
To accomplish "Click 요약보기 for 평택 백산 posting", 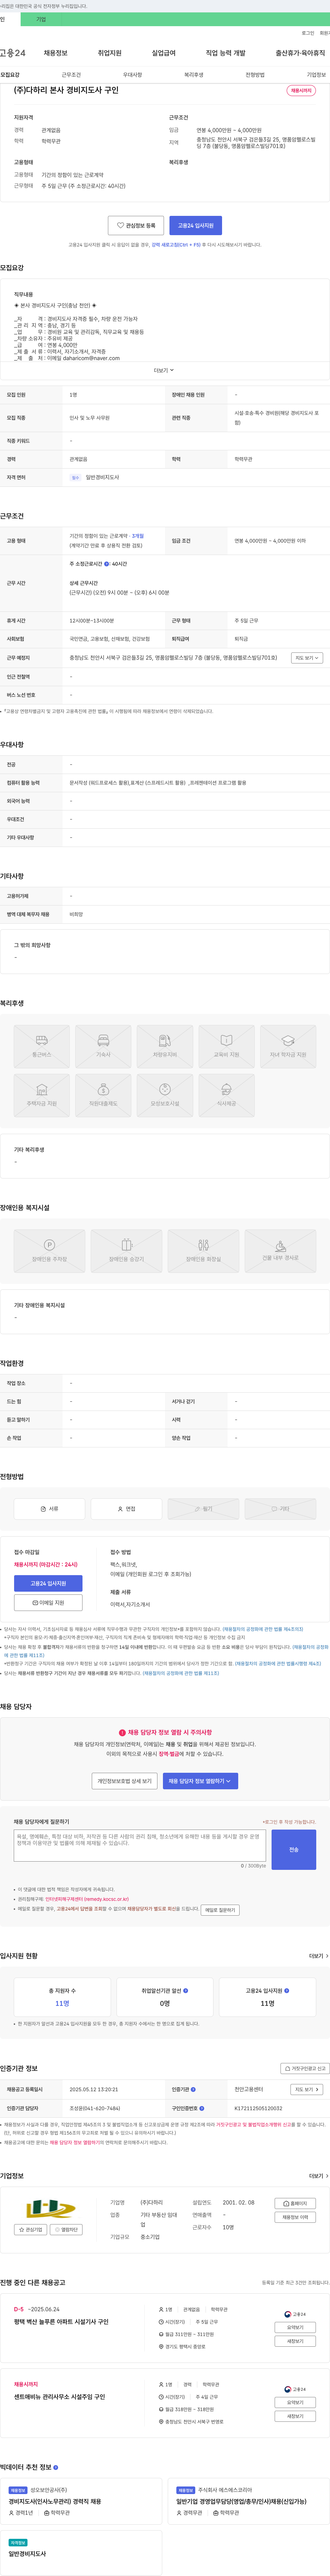I will click(x=295, y=2327).
